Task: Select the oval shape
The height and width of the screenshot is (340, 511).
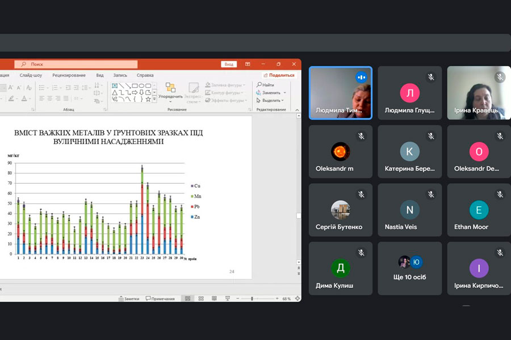Action: 141,86
